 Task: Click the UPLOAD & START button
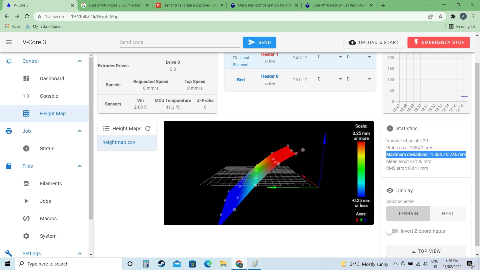tap(373, 42)
